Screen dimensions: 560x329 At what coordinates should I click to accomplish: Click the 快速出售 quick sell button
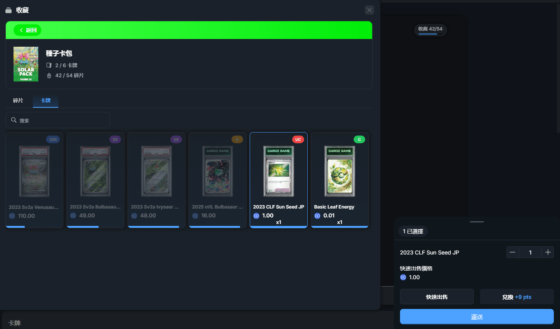click(x=437, y=297)
